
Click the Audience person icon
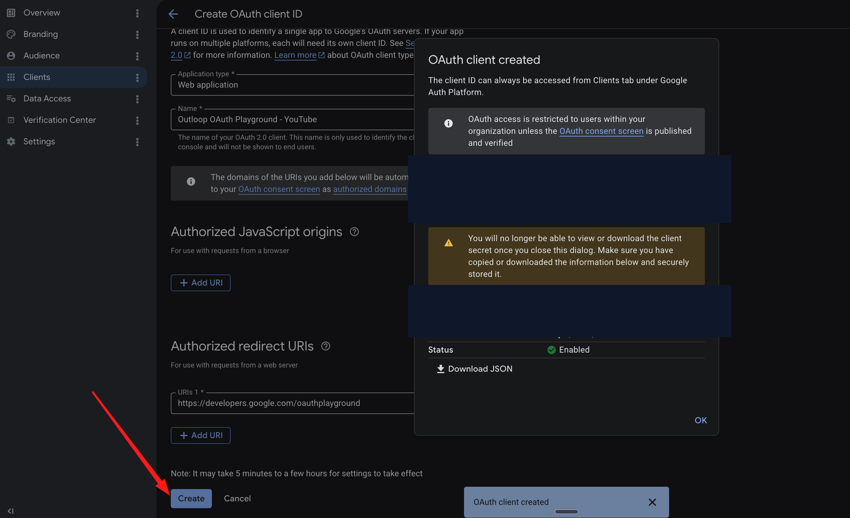[x=11, y=55]
